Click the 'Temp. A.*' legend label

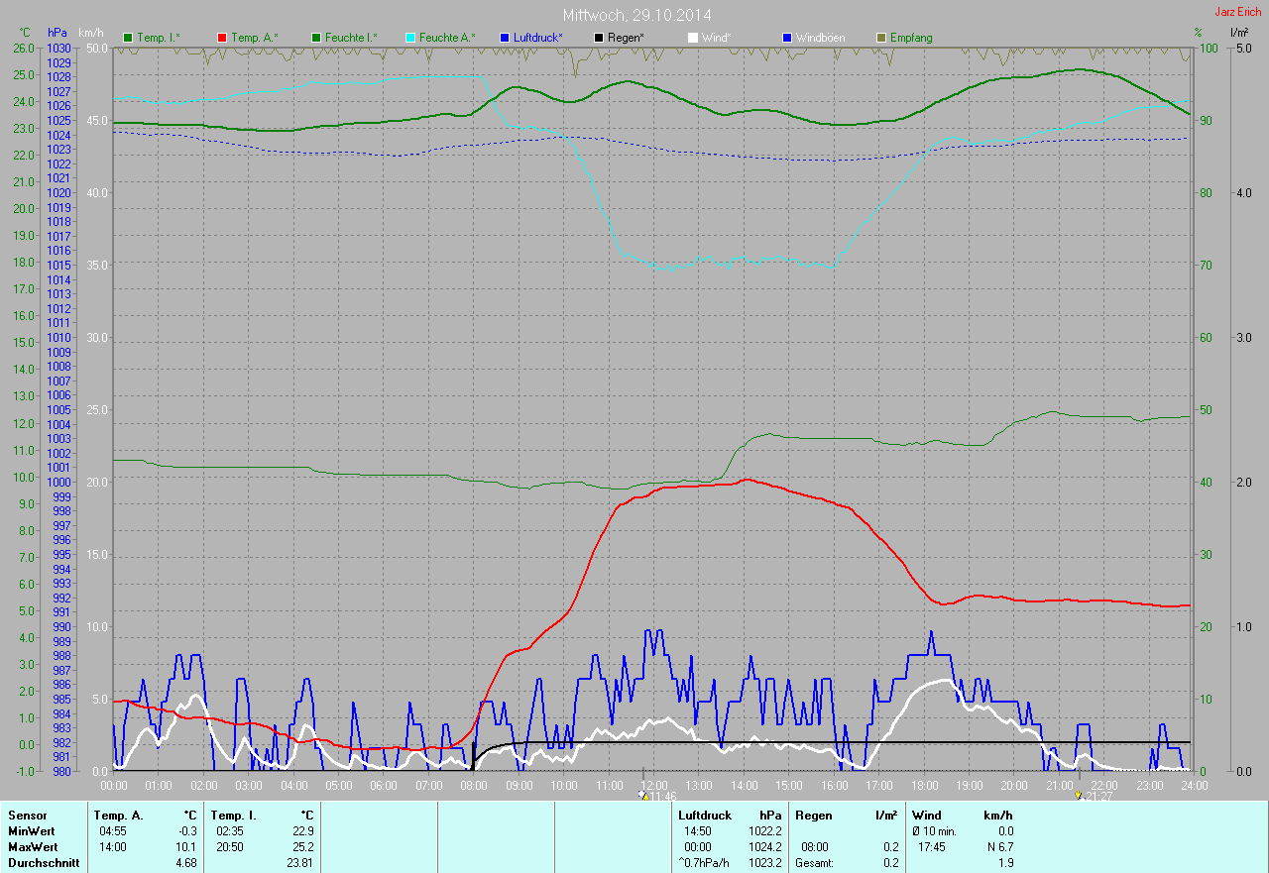pyautogui.click(x=255, y=38)
